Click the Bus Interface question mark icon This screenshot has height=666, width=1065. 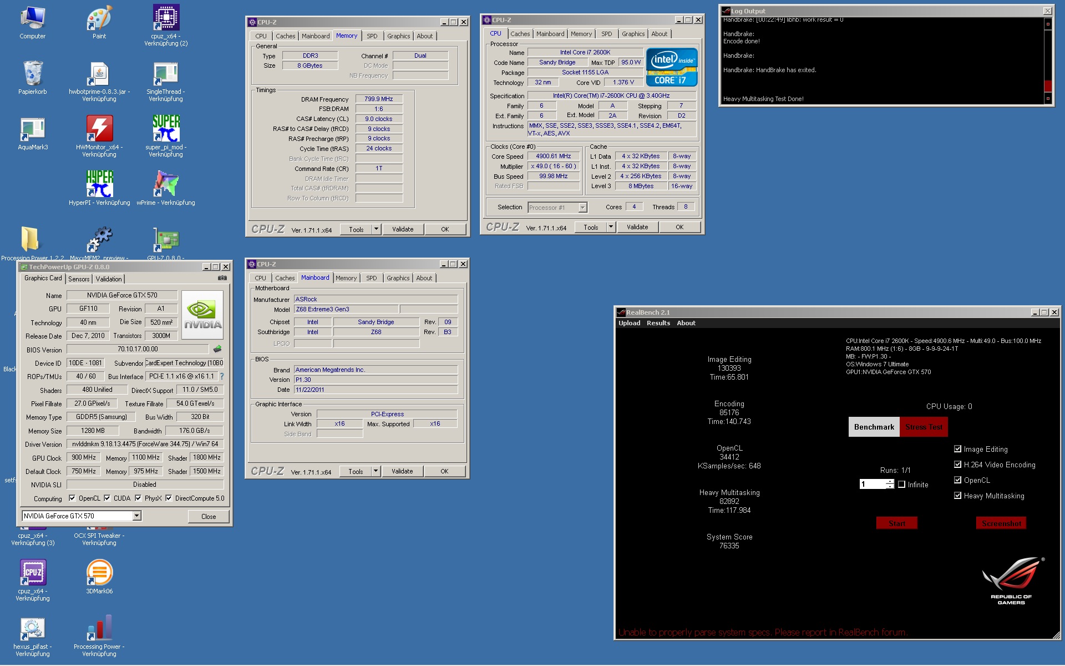(221, 376)
